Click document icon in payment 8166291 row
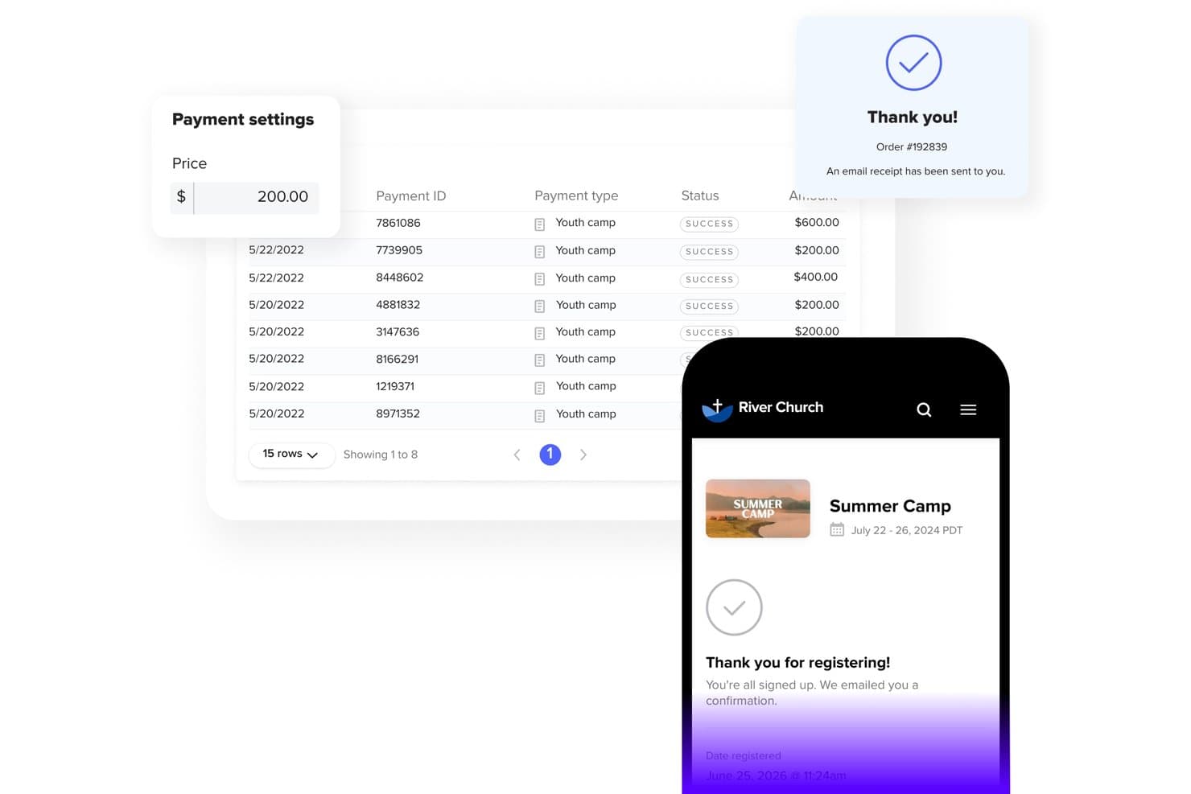Screen dimensions: 1191x794 tap(540, 360)
